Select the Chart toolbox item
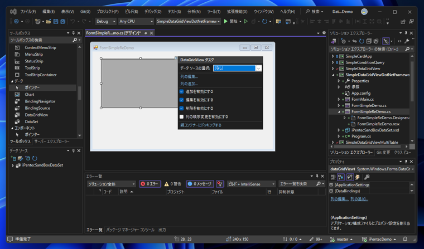Image resolution: width=424 pixels, height=249 pixels. 29,95
